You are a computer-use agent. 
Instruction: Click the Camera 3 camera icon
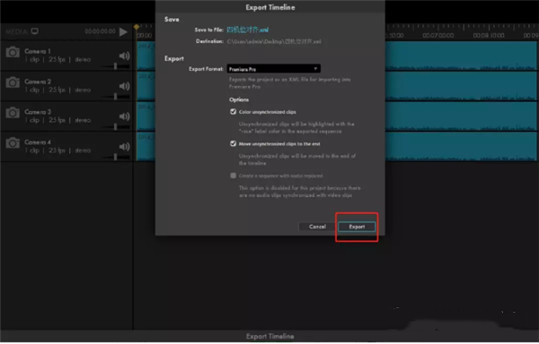[13, 112]
